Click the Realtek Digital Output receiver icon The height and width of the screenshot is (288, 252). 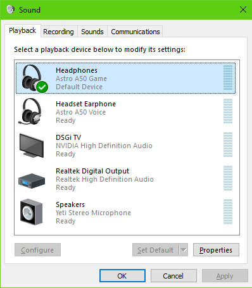[x=32, y=181]
